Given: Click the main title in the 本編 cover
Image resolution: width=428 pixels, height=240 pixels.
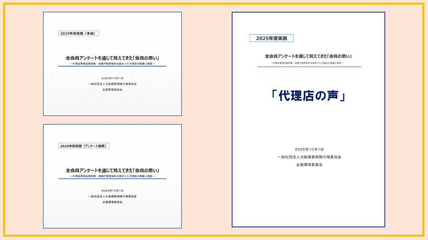Looking at the screenshot, I should [112, 58].
